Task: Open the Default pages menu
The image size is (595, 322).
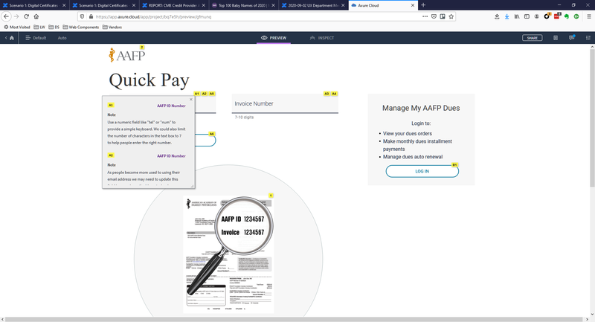Action: click(36, 38)
